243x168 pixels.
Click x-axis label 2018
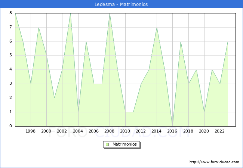188,131
